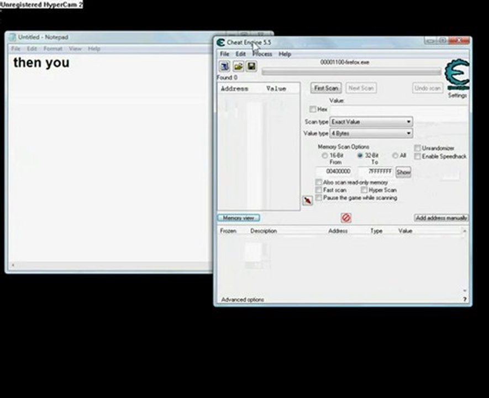Click address table scrollbar up arrow

(x=465, y=231)
